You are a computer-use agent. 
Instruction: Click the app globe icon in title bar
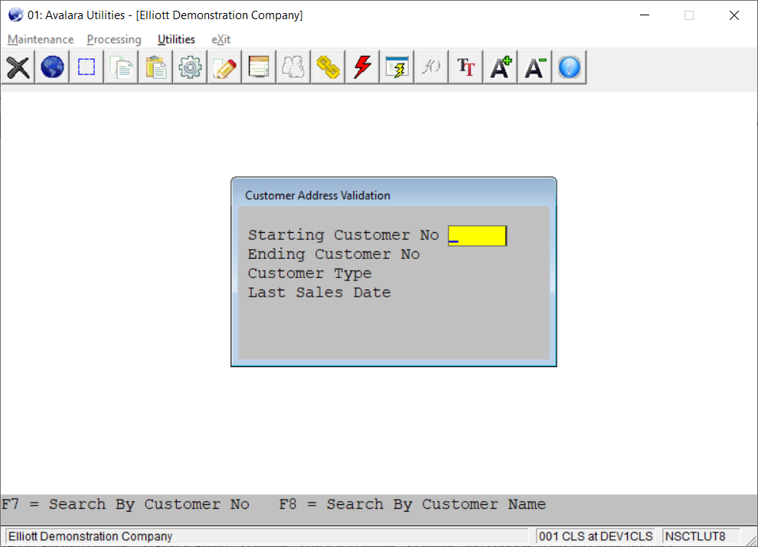point(15,15)
